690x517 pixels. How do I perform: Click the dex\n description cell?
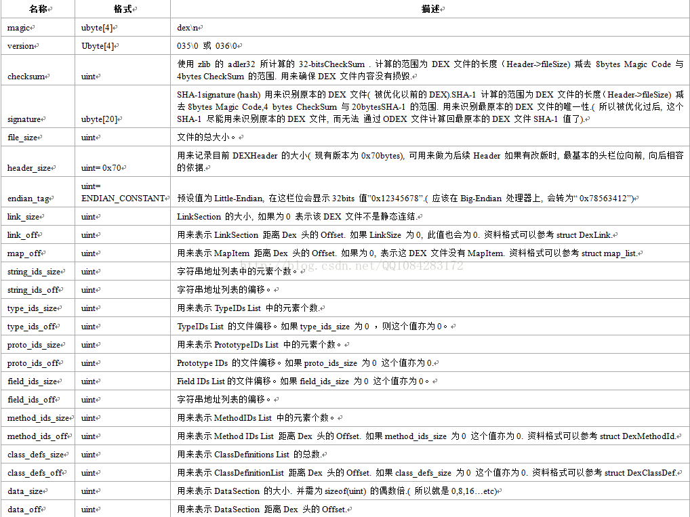(430, 27)
